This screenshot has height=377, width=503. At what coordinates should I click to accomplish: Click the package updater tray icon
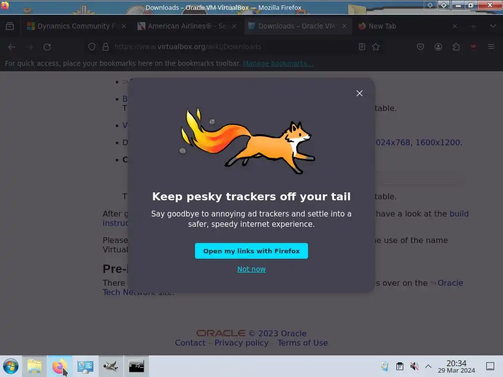(385, 366)
